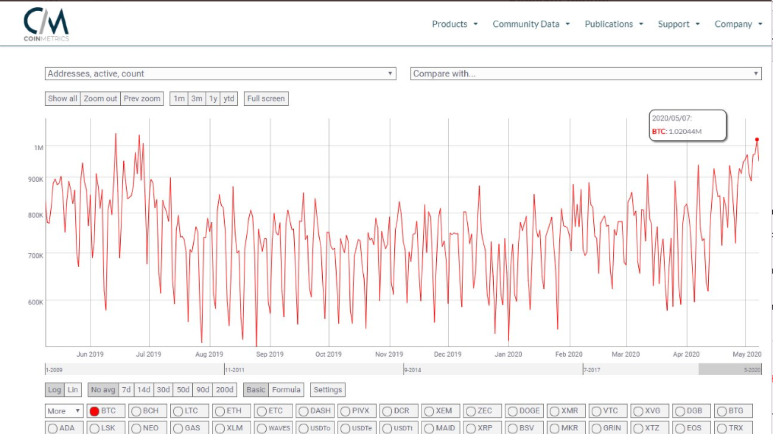This screenshot has width=773, height=434.
Task: Switch to Basic mode
Action: [x=256, y=390]
